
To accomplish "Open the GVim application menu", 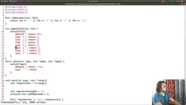I will point(13,1).
